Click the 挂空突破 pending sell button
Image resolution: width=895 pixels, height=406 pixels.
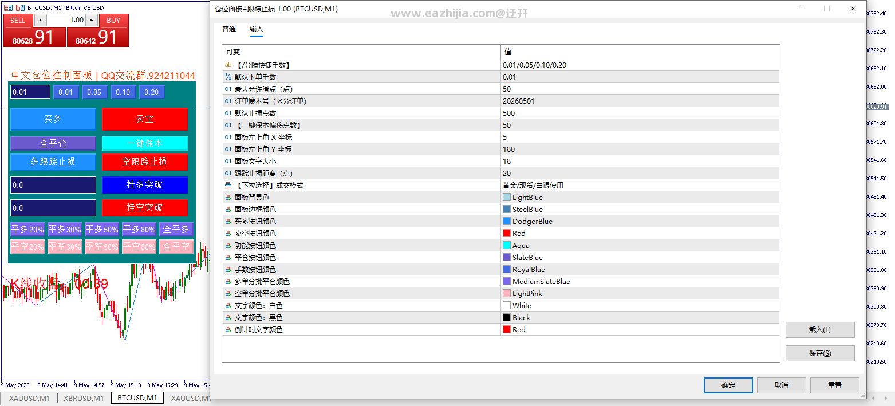pos(145,208)
